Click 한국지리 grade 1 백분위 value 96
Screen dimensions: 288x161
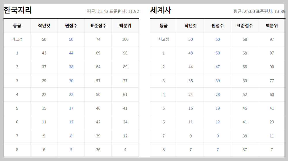coord(125,53)
